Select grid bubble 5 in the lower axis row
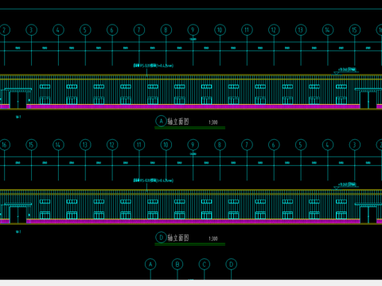 coord(301,145)
